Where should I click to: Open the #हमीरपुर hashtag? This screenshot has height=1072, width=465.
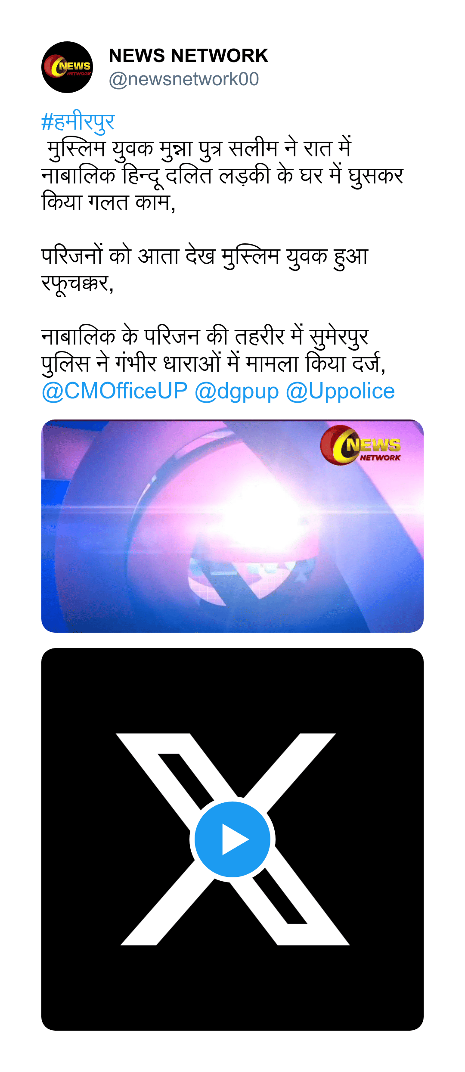tap(78, 121)
